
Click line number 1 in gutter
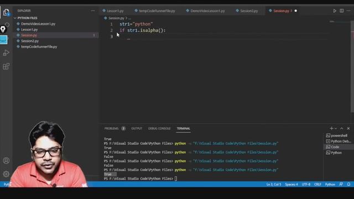coord(112,24)
